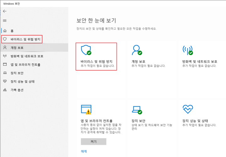The height and width of the screenshot is (157, 226).
Task: Click the heart icon in sidebar
Action: (x=5, y=81)
